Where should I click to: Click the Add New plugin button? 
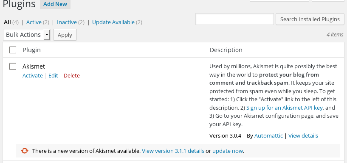[x=55, y=4]
